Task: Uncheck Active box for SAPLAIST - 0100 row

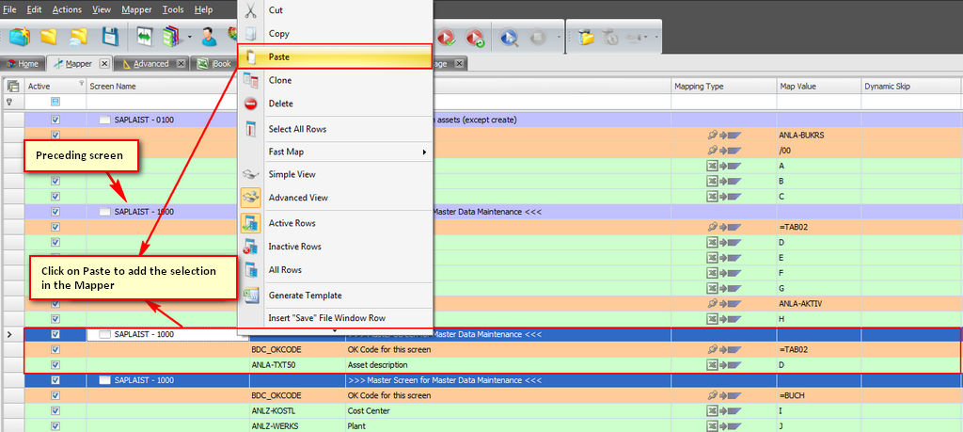Action: [x=55, y=120]
